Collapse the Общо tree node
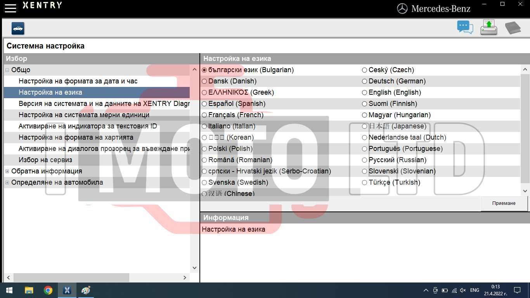 pyautogui.click(x=7, y=70)
